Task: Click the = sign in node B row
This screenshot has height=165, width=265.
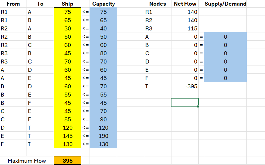Action: (201, 45)
